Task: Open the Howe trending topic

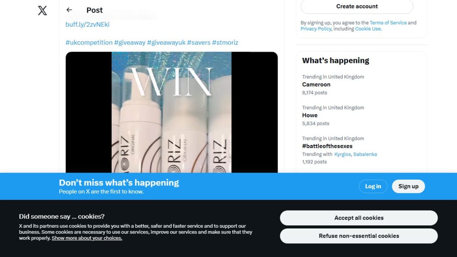Action: pos(361,115)
